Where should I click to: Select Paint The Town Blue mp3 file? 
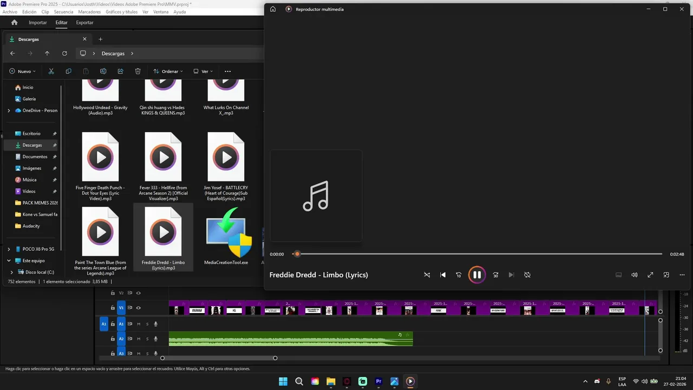tap(100, 241)
